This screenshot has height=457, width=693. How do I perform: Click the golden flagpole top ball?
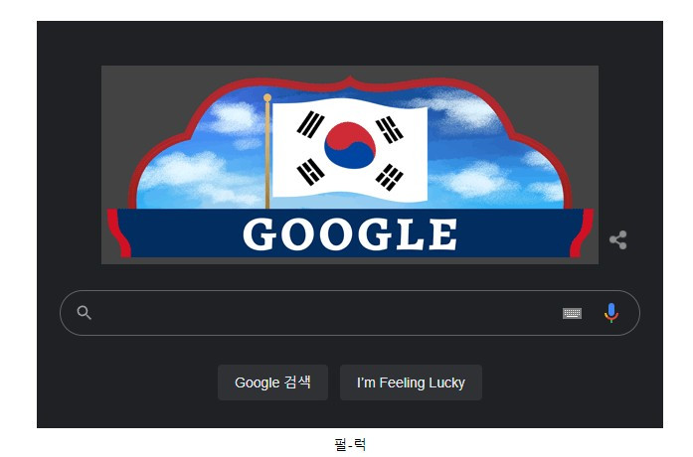266,97
